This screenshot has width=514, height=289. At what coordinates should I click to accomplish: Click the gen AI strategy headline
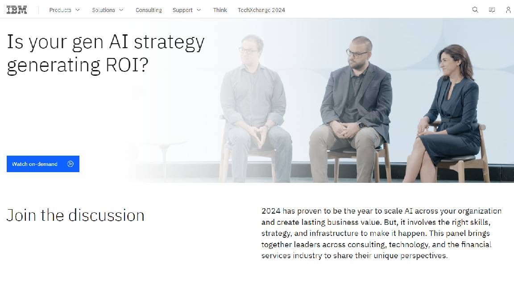(105, 53)
